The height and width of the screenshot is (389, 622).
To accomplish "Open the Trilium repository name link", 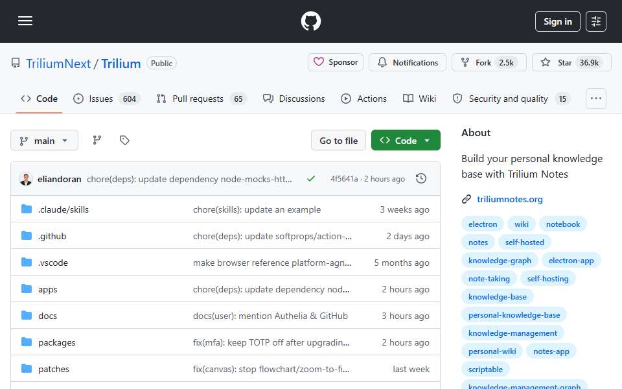I will tap(121, 64).
